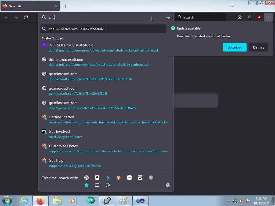The width and height of the screenshot is (275, 206).
Task: Show hidden system tray icons
Action: (228, 201)
